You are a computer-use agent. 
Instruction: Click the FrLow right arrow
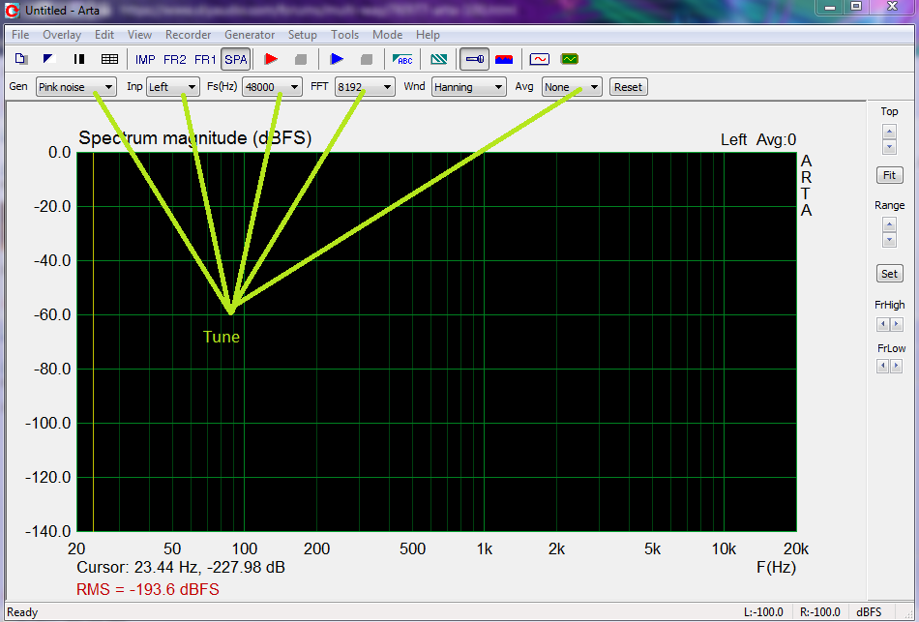point(896,367)
